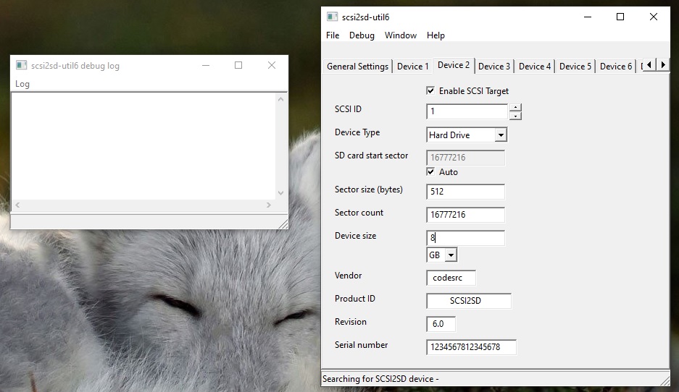The height and width of the screenshot is (392, 679).
Task: Uncheck Auto start sector checkbox
Action: pyautogui.click(x=430, y=171)
